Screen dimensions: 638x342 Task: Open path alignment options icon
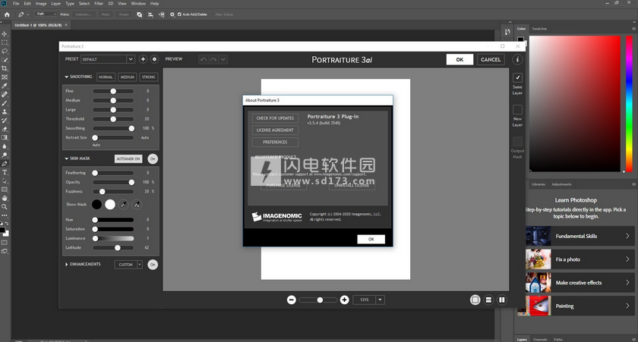[x=150, y=14]
